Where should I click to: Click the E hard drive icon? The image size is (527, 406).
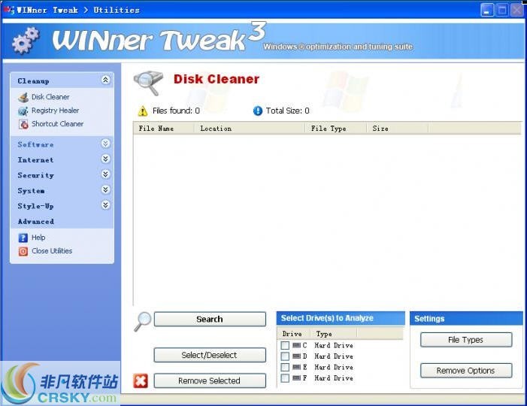pyautogui.click(x=296, y=367)
